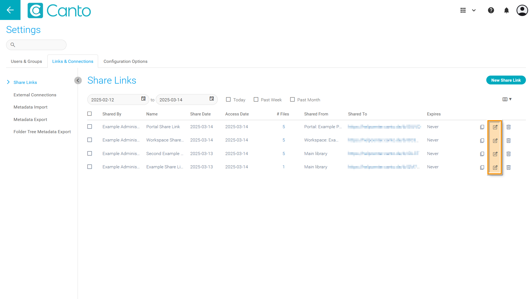Switch to the Users & Groups tab

coord(26,61)
